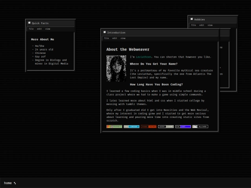Viewport: 251px width, 188px height.
Task: Click the paragraph about the mythical sea creature
Action: (171, 74)
